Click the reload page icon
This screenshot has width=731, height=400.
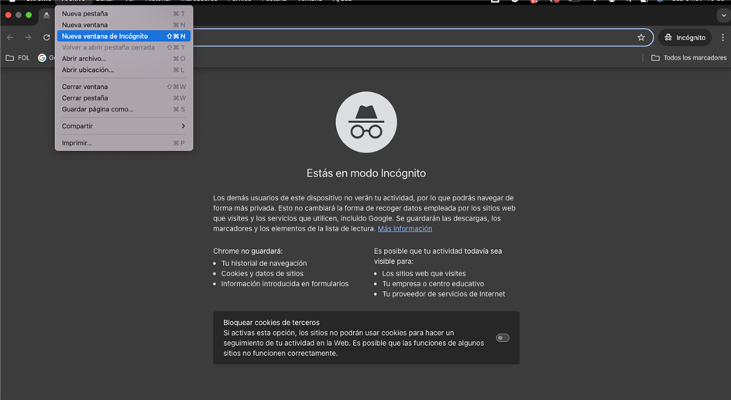pos(46,37)
